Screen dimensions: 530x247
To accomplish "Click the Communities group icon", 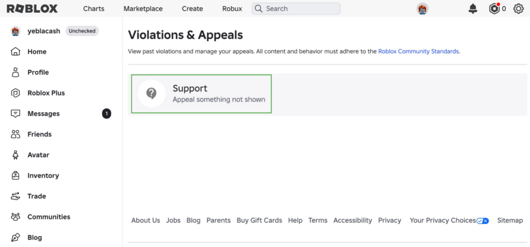I will pos(16,217).
